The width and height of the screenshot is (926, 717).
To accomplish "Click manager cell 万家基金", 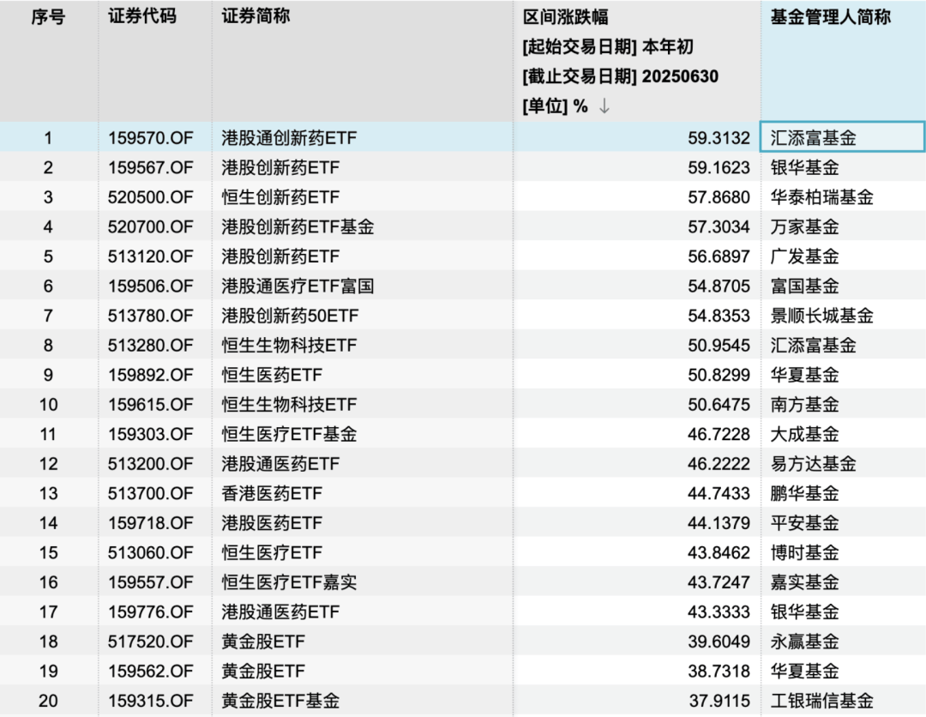I will coord(805,226).
